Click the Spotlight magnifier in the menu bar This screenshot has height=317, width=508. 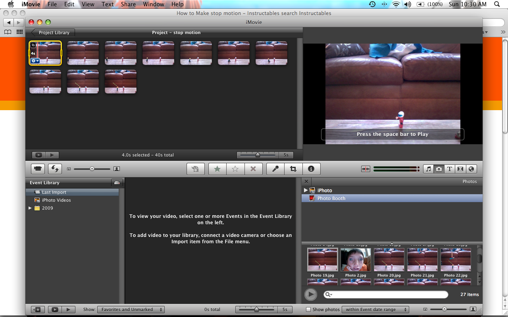(x=497, y=4)
